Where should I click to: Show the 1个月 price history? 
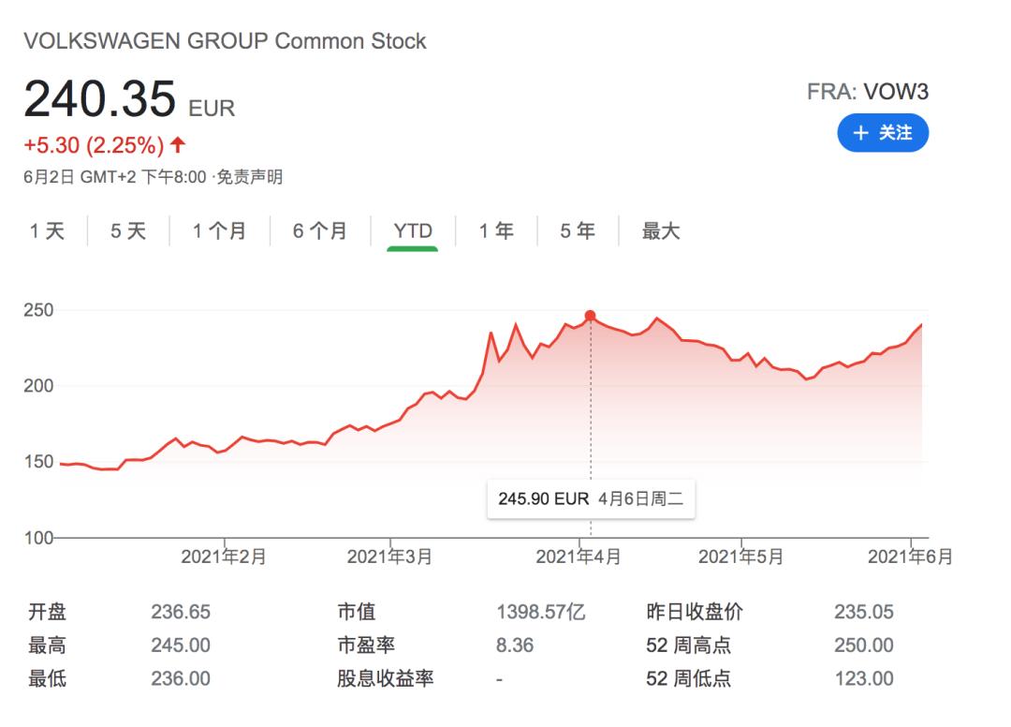pyautogui.click(x=219, y=230)
